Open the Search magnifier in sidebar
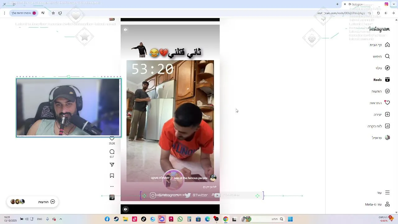The width and height of the screenshot is (398, 224). (x=387, y=56)
